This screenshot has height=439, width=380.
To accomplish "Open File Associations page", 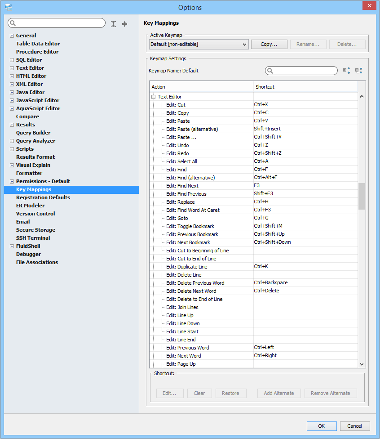I will pyautogui.click(x=37, y=263).
